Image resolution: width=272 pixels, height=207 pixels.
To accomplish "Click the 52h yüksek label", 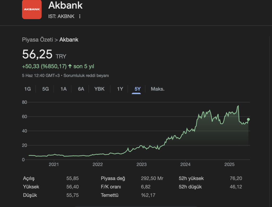I will [191, 179].
